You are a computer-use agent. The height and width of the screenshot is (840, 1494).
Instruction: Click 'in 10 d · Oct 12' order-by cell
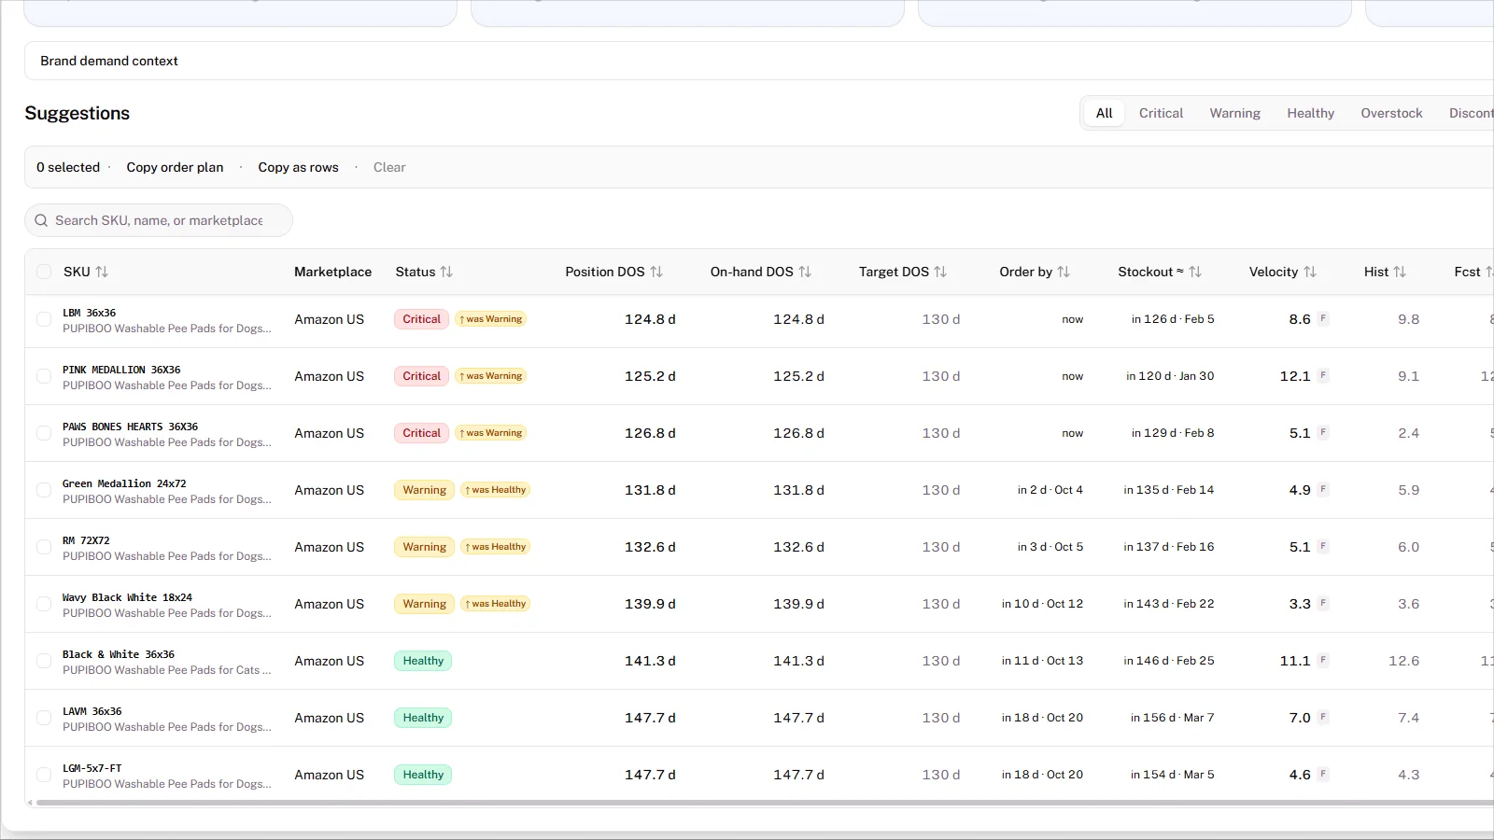1042,604
